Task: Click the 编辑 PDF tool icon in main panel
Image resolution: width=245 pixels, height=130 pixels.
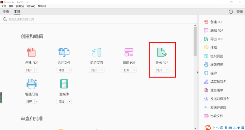Action: 129,52
